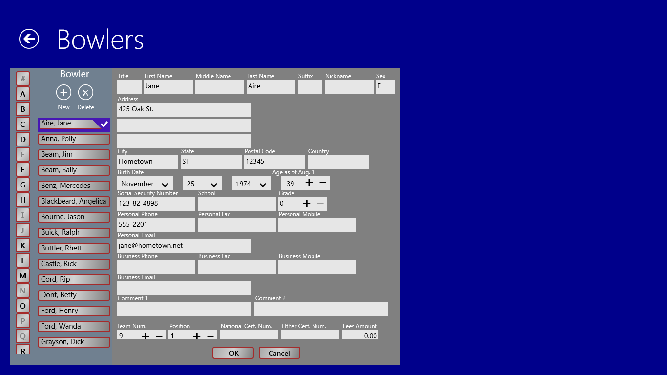Increment the Grade value with plus
Image resolution: width=667 pixels, height=375 pixels.
pos(307,204)
